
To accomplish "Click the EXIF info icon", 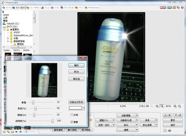I will [169, 7].
